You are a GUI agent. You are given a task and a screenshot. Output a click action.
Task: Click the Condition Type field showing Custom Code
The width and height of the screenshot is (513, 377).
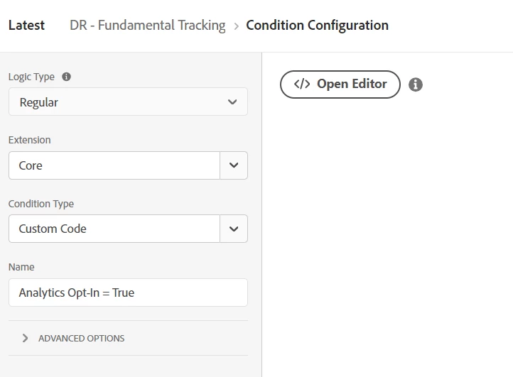114,229
